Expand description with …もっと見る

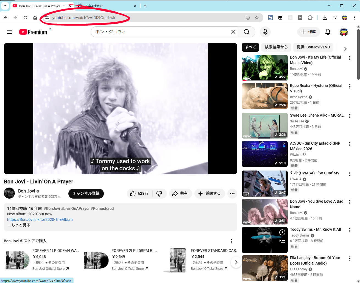pos(19,225)
